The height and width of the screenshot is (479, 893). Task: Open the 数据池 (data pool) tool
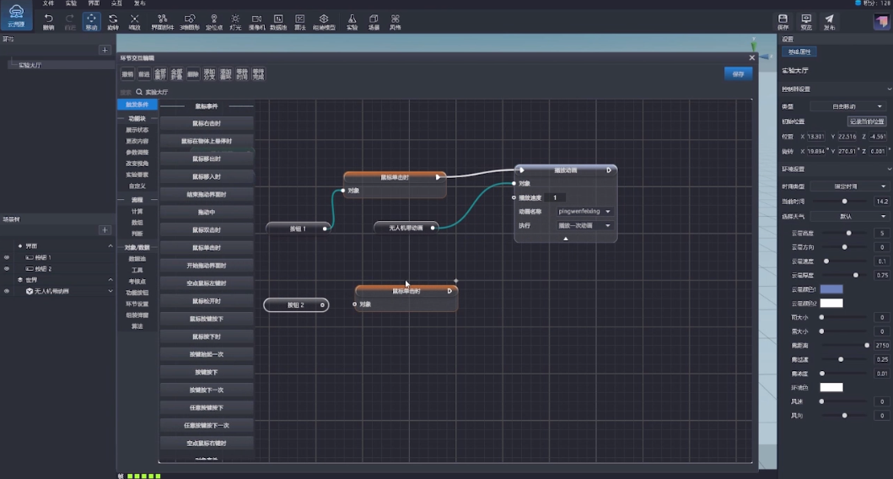(x=277, y=21)
